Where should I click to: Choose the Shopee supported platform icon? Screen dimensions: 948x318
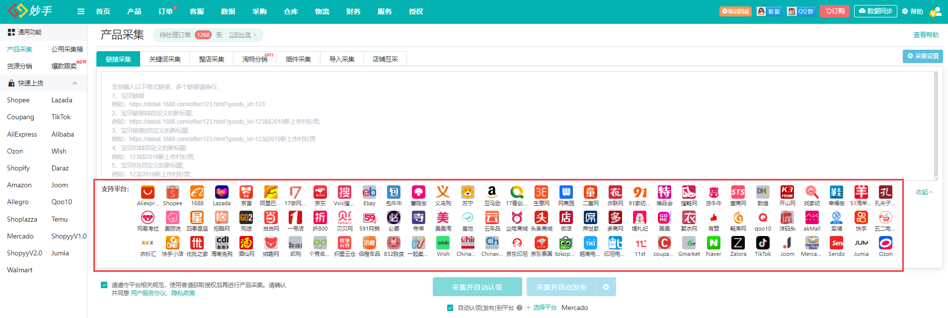coord(172,192)
